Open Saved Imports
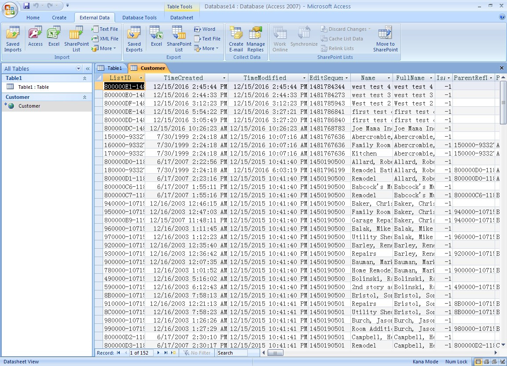The image size is (507, 366). [x=13, y=39]
